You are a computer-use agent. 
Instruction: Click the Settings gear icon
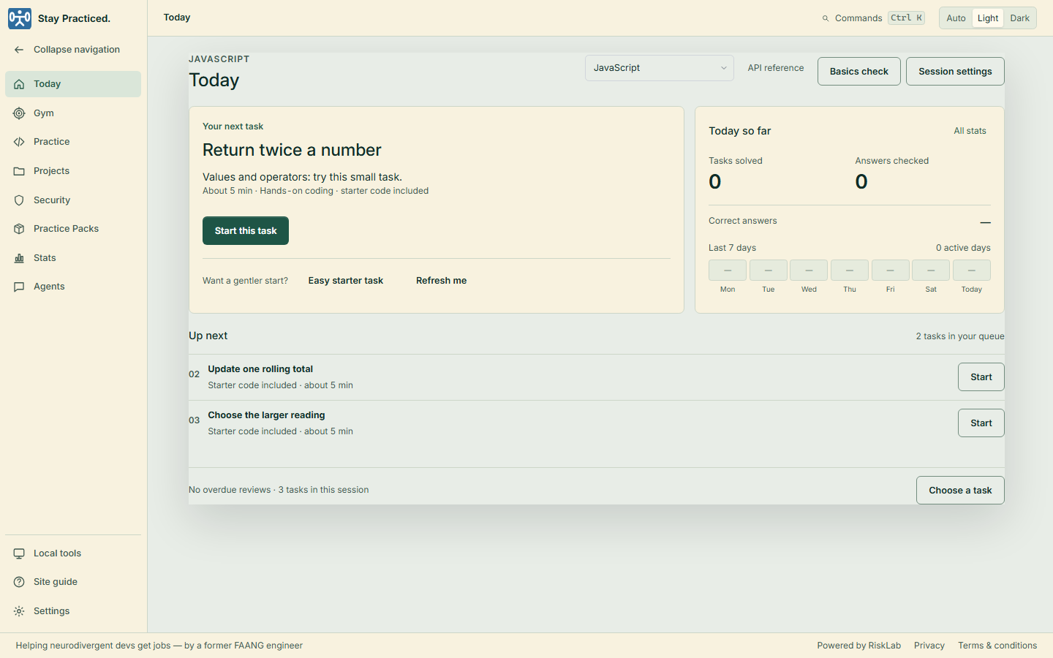[19, 611]
